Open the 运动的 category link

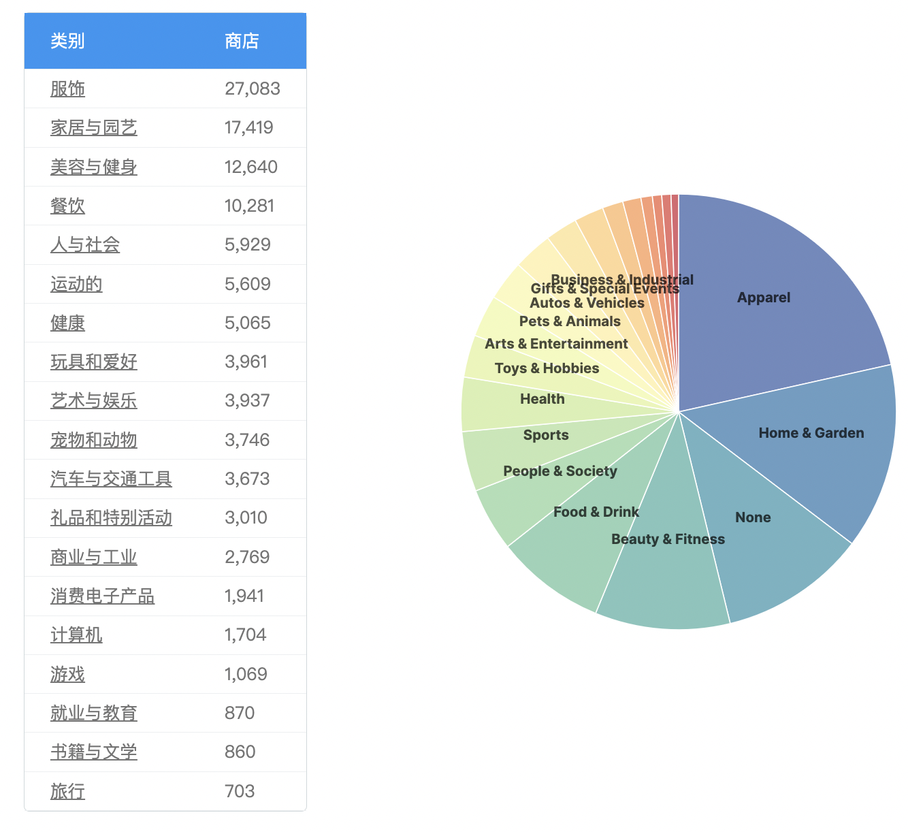(x=76, y=284)
